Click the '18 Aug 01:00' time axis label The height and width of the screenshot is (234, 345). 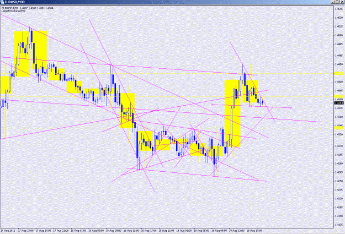click(x=78, y=231)
